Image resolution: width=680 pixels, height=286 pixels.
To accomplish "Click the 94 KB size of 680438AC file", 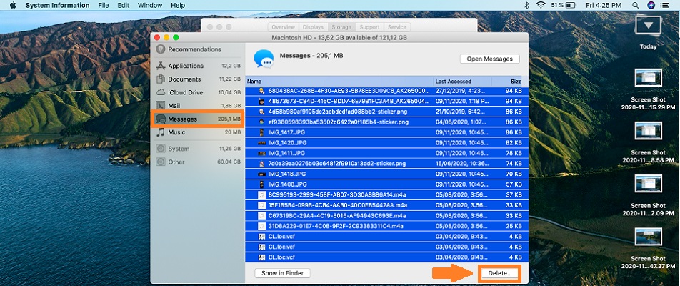I will [514, 91].
